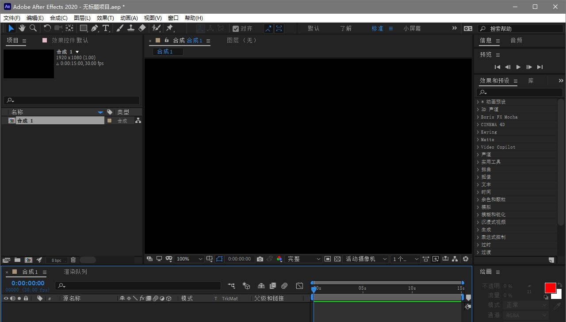Switch to the 小屏幕 workspace
Image resolution: width=566 pixels, height=322 pixels.
(412, 28)
